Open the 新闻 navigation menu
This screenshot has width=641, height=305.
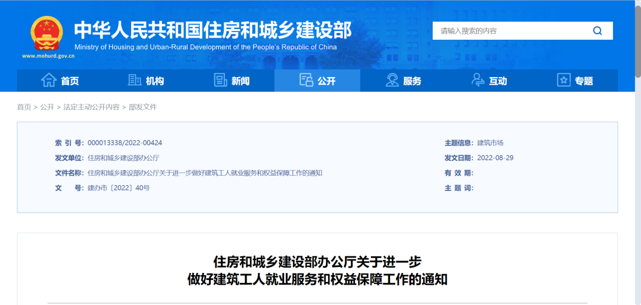231,81
